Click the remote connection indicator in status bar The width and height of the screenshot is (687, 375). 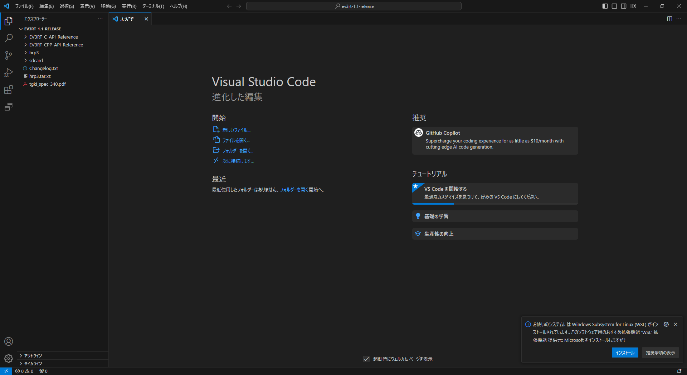tap(5, 371)
